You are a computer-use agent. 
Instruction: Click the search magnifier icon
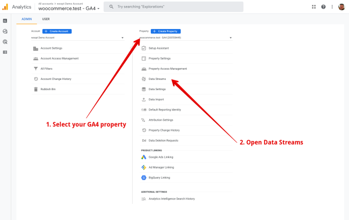pyautogui.click(x=111, y=7)
